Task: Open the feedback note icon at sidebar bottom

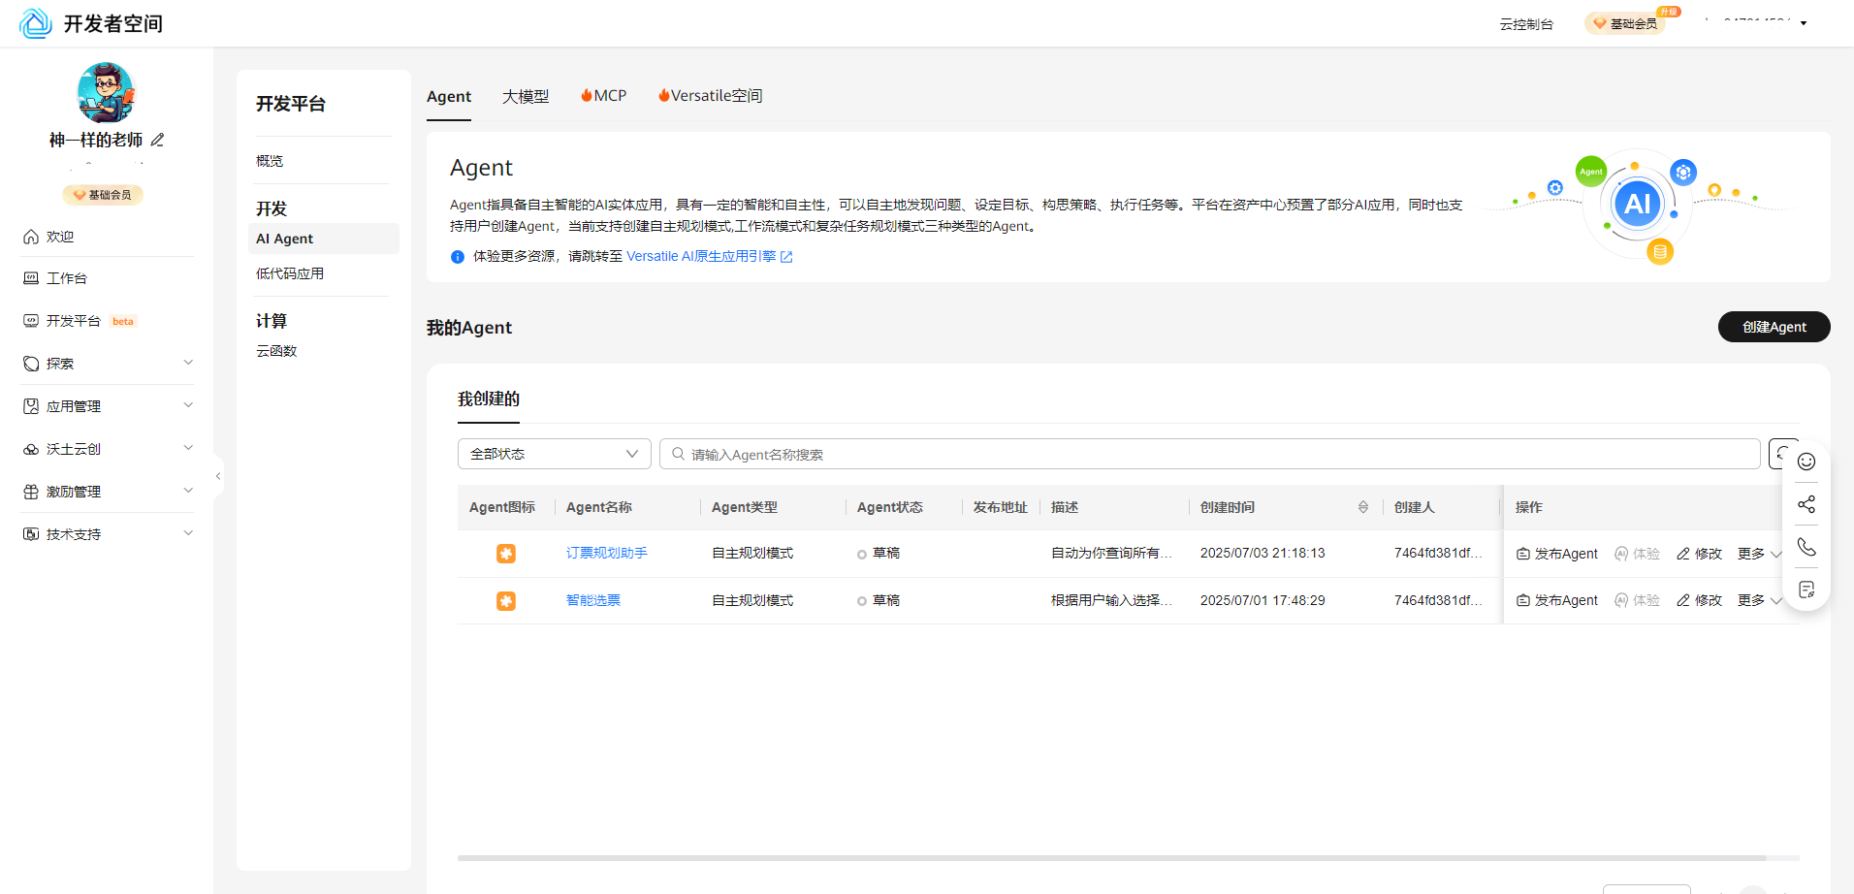Action: coord(1806,589)
